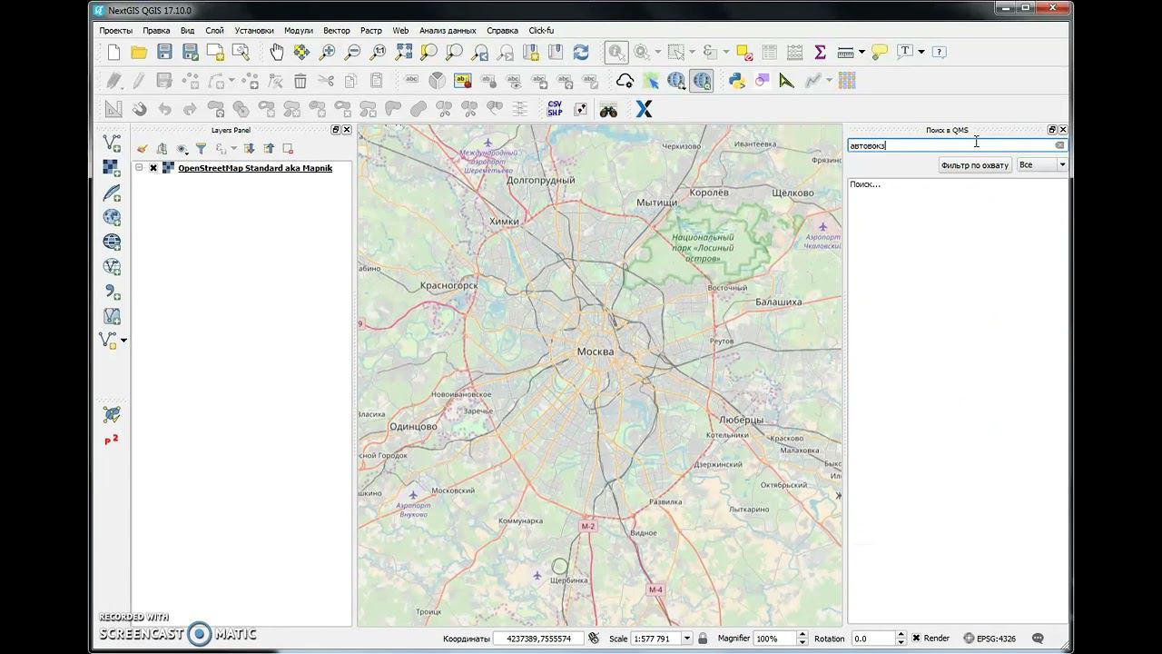Open the Python console
The image size is (1162, 654).
pyautogui.click(x=736, y=81)
